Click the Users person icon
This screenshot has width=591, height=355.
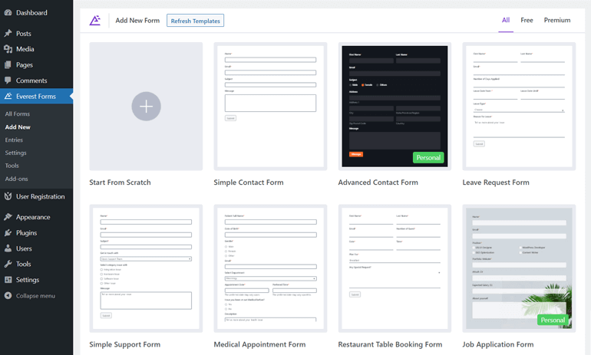[8, 248]
